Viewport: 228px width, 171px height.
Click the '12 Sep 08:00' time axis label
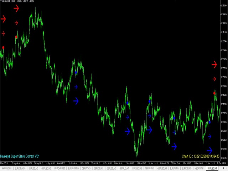[x=16, y=164]
